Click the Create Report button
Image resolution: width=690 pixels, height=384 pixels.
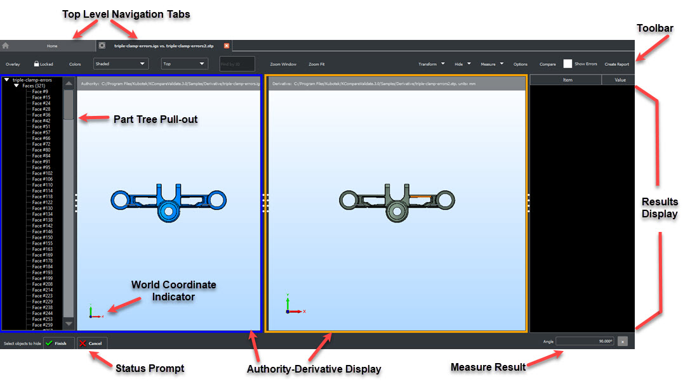click(616, 64)
